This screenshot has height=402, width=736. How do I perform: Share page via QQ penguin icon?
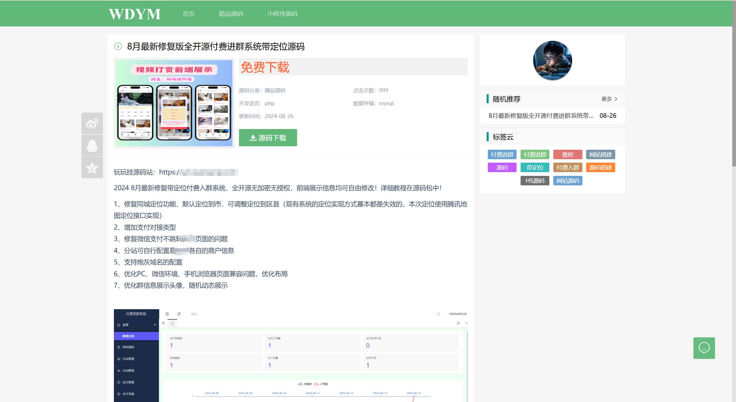[92, 146]
